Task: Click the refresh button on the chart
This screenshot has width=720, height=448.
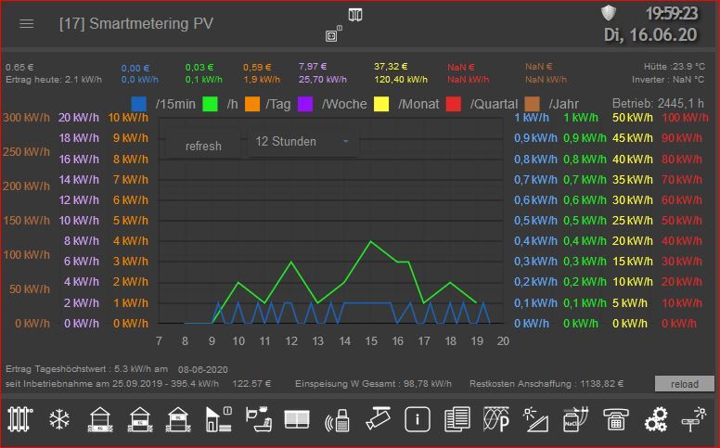Action: click(x=203, y=146)
